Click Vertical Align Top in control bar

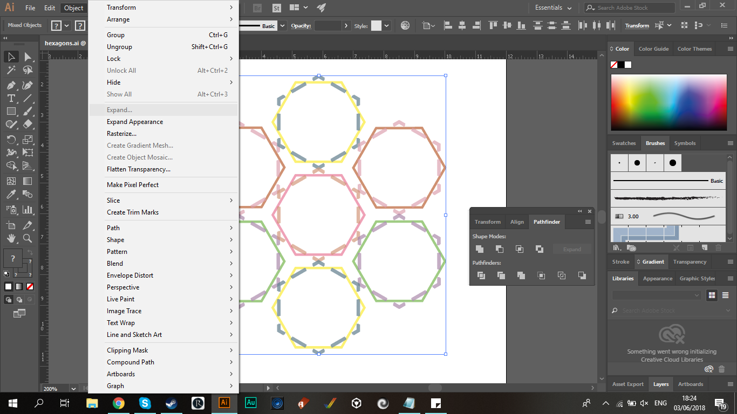(493, 25)
